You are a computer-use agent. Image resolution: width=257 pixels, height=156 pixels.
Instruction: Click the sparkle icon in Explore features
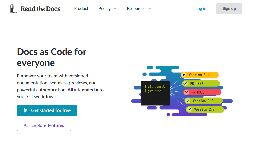(26, 125)
